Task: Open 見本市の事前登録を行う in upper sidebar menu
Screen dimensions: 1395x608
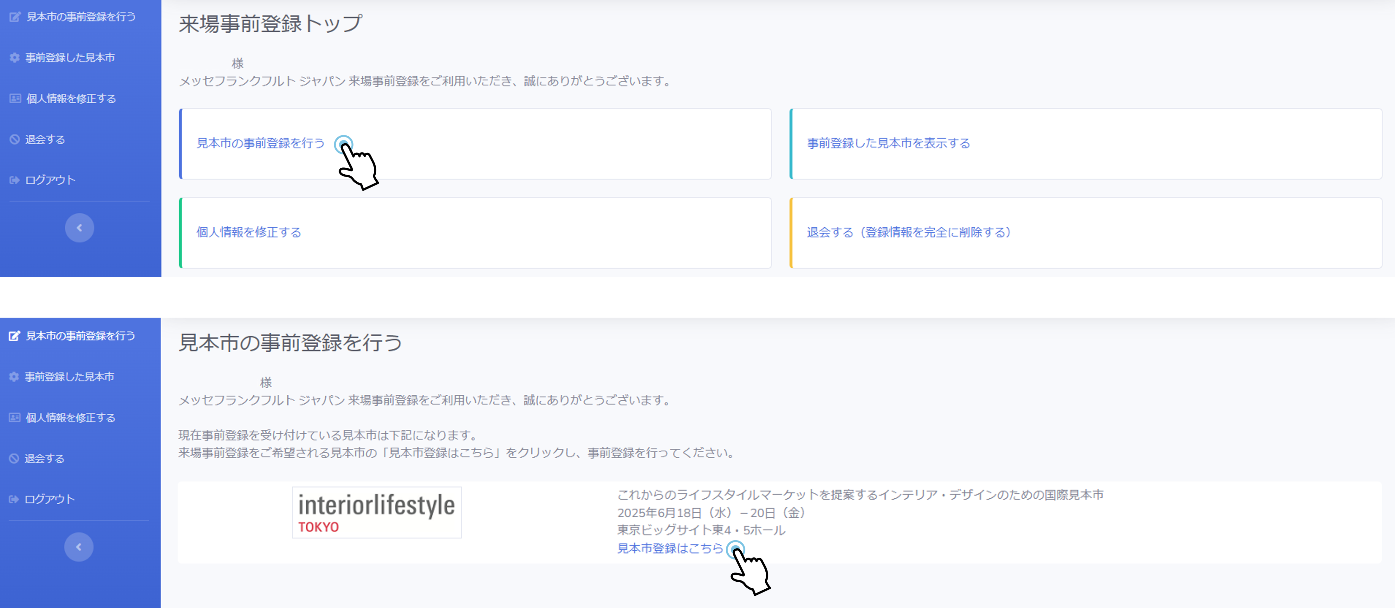Action: point(81,17)
